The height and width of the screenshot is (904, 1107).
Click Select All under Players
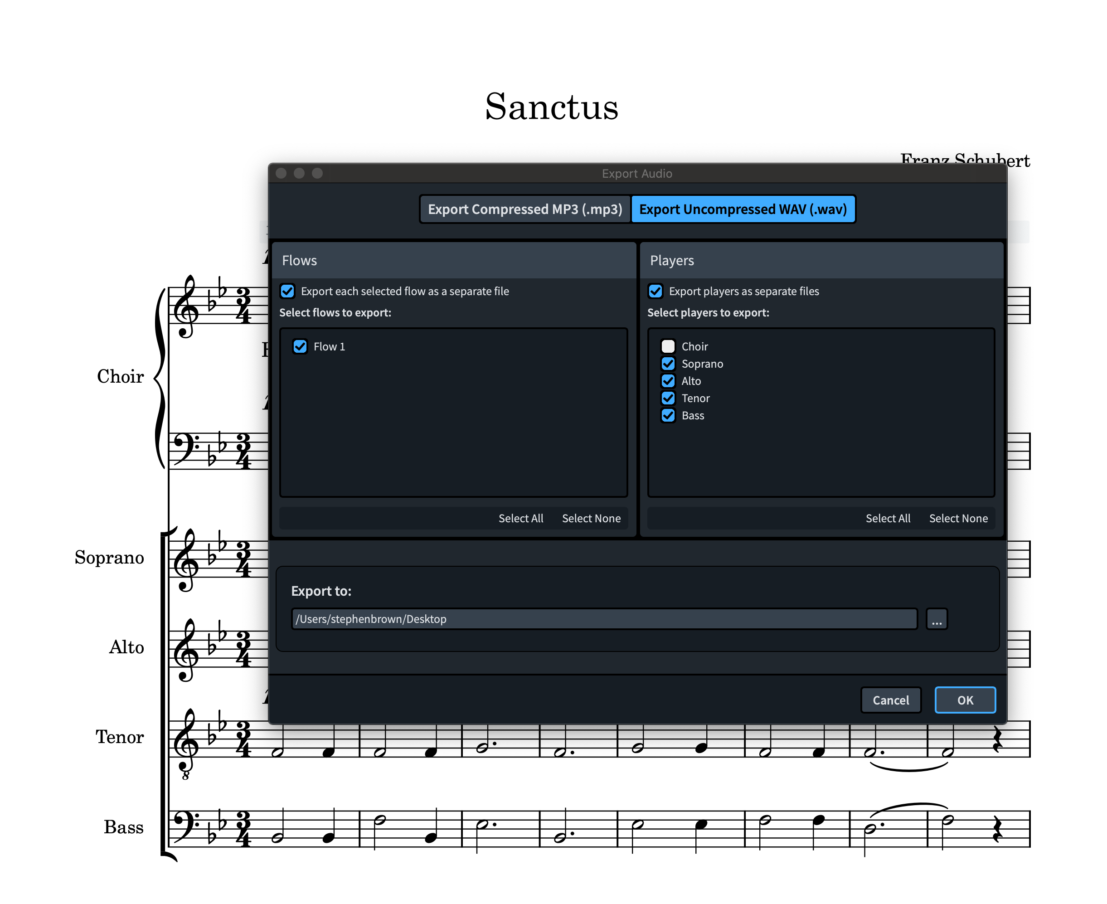point(887,518)
